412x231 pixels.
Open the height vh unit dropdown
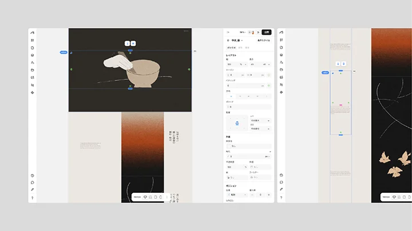tap(267, 64)
